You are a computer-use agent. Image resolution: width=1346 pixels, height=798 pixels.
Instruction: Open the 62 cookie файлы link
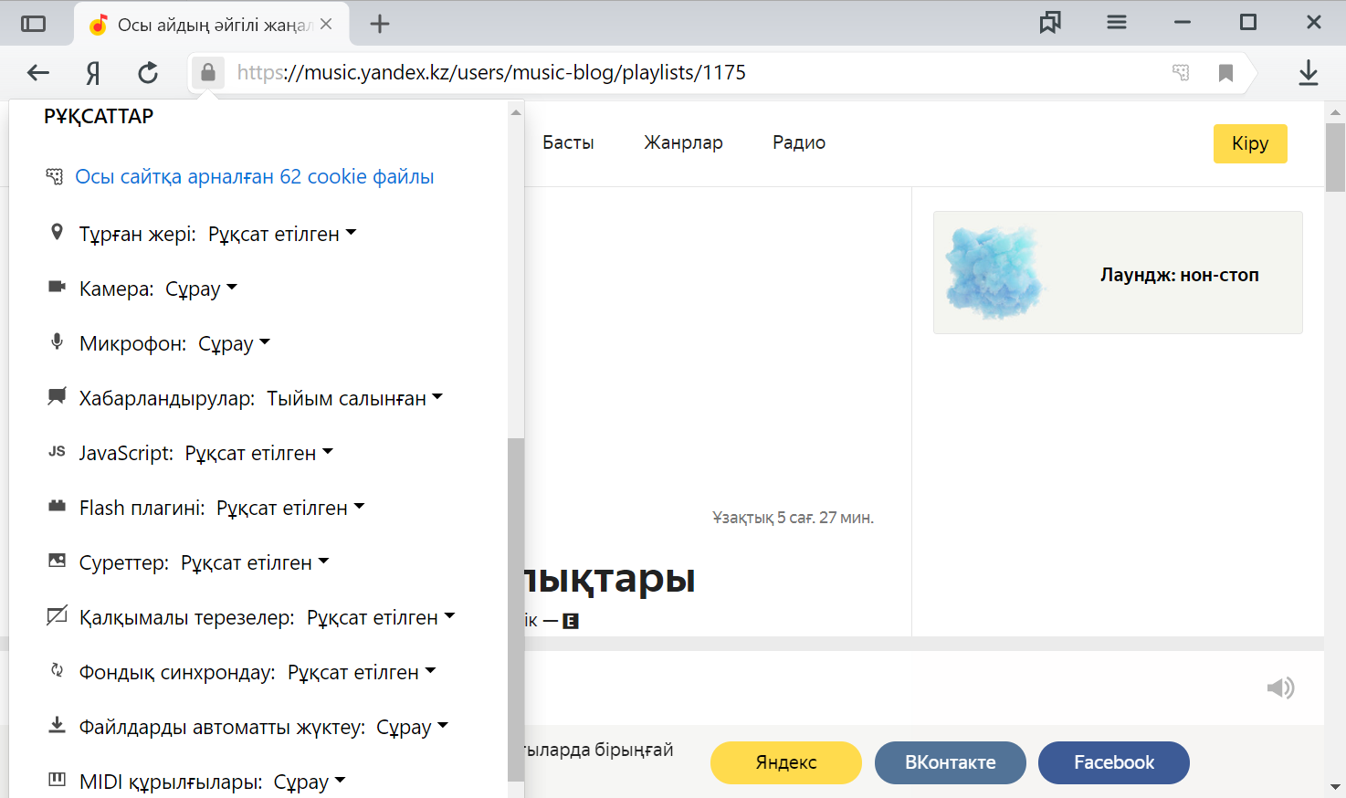click(254, 177)
